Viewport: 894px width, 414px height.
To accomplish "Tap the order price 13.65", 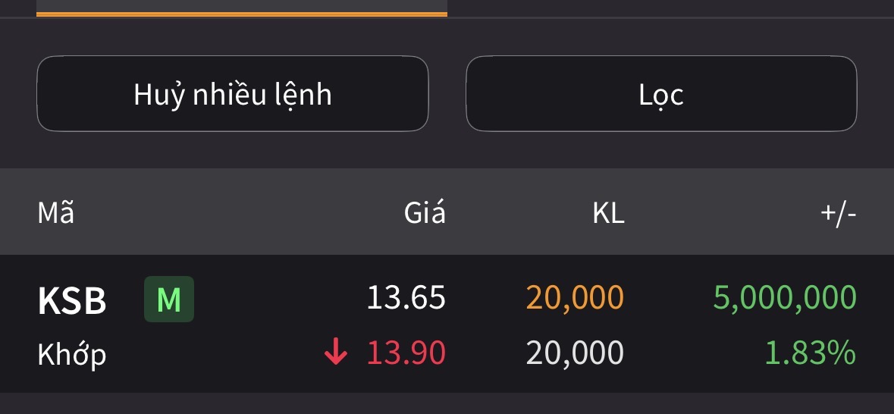I will [406, 298].
